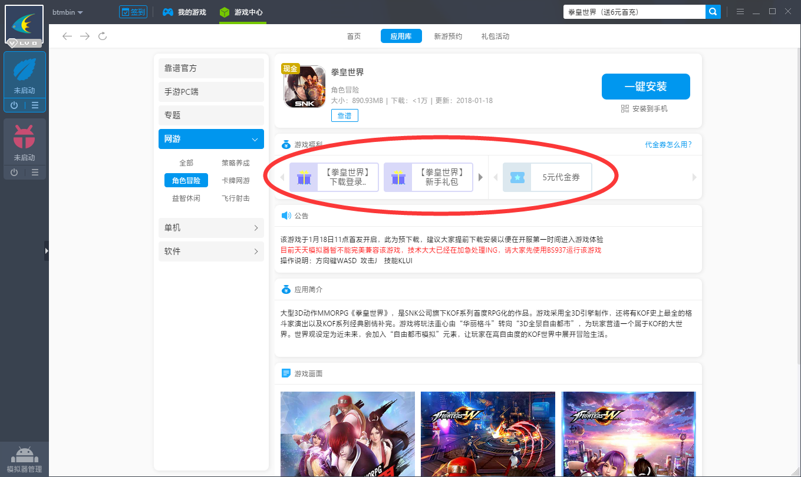Refresh the page with reload icon

point(103,37)
